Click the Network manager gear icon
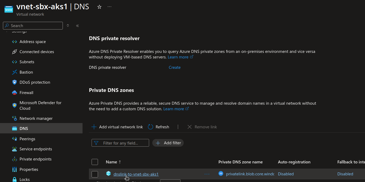Viewport: 365px width, 182px height. tap(15, 118)
